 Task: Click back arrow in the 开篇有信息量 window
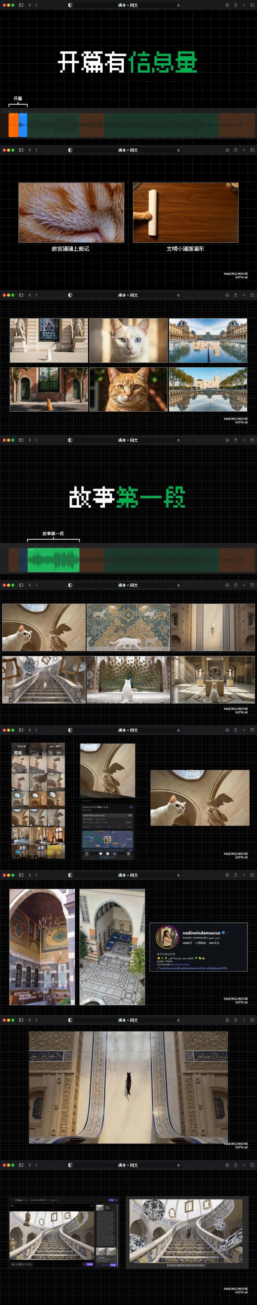[x=30, y=5]
